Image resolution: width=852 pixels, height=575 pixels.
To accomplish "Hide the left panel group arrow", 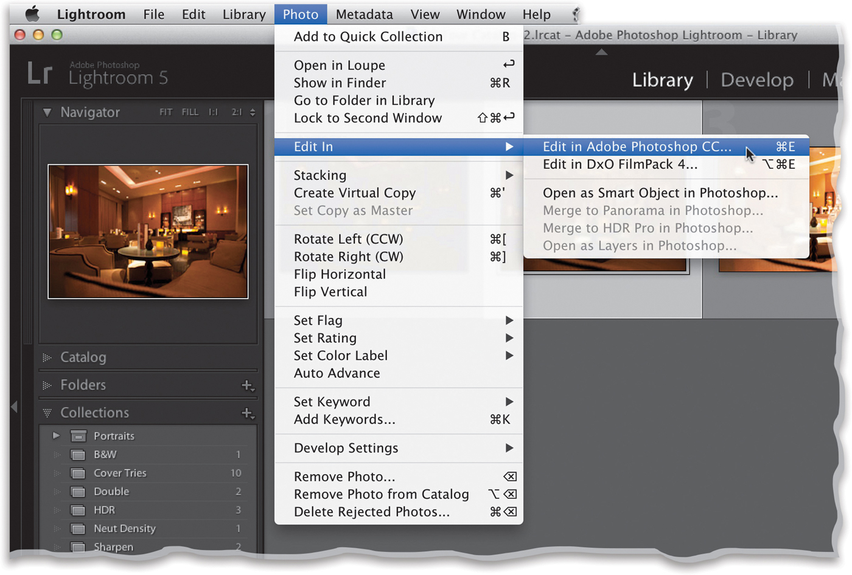I will [x=15, y=407].
